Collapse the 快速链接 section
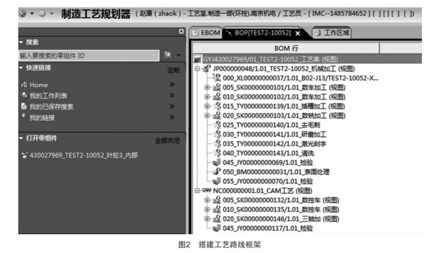The height and width of the screenshot is (253, 436). [21, 68]
